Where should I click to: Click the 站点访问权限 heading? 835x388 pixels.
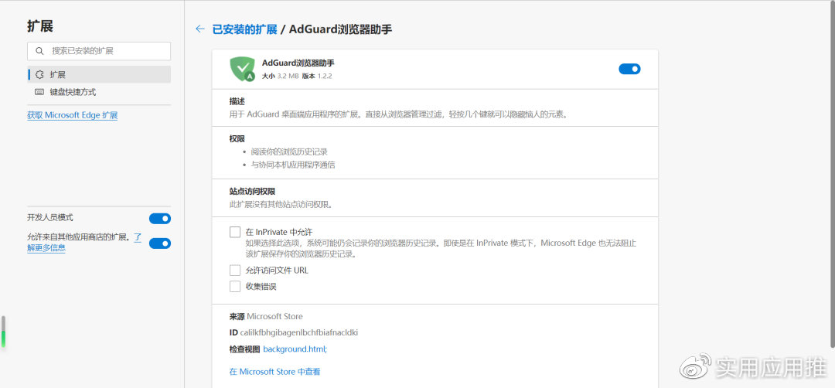pyautogui.click(x=252, y=192)
